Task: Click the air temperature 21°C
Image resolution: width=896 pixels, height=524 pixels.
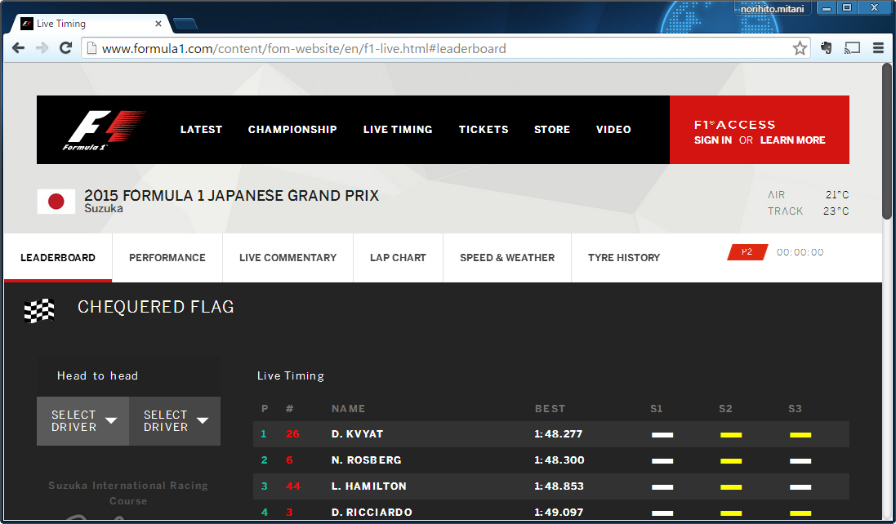Action: [x=837, y=194]
